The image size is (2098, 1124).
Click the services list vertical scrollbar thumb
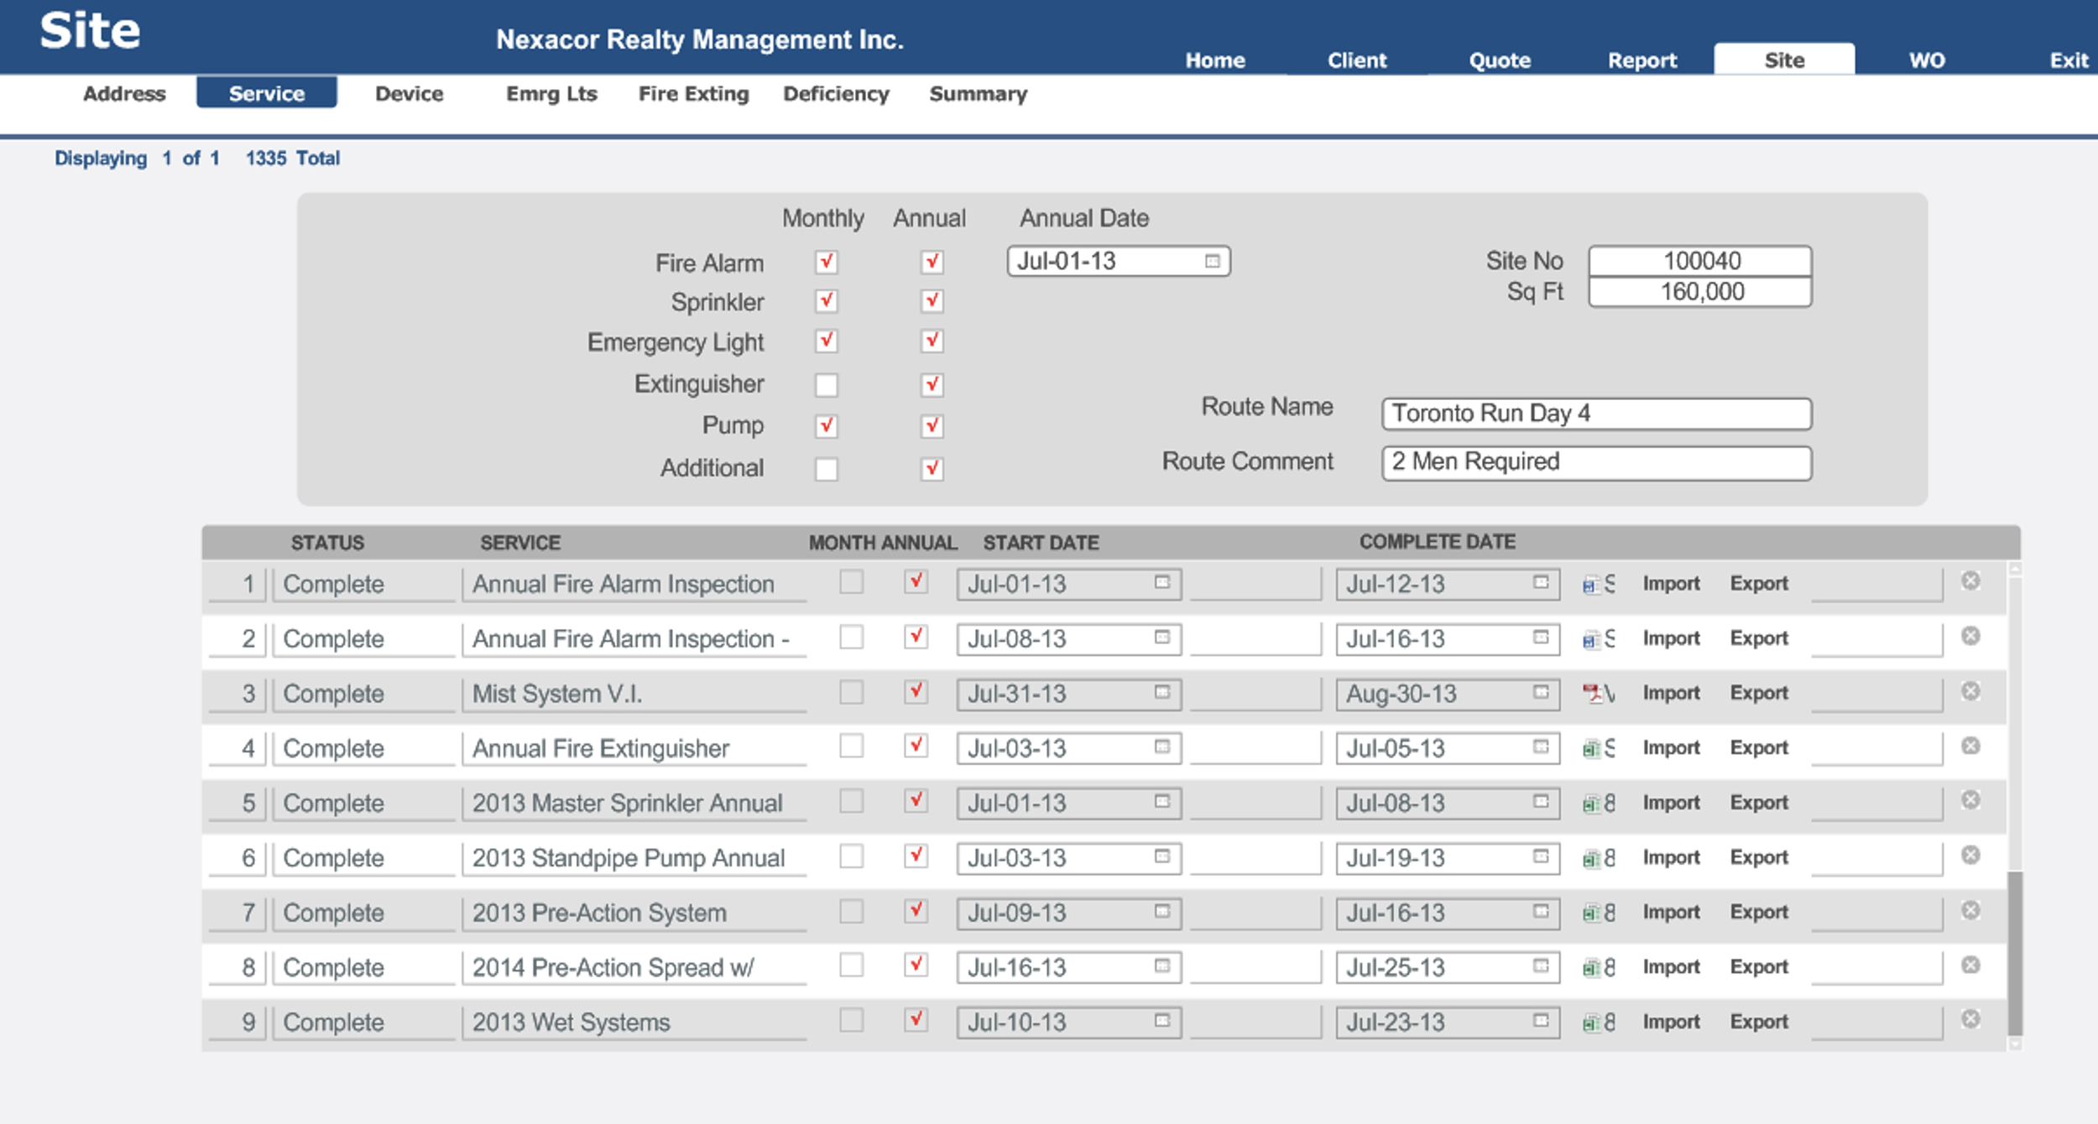click(x=2015, y=952)
